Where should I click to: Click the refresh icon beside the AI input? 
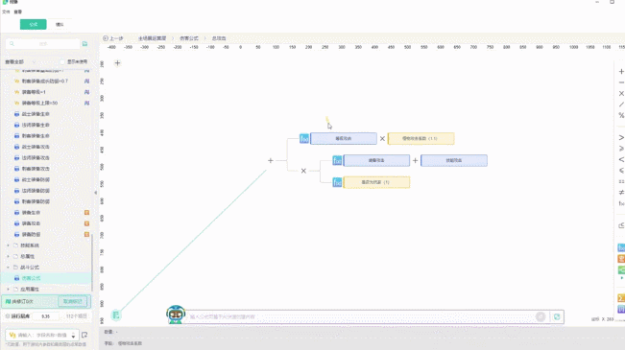557,317
